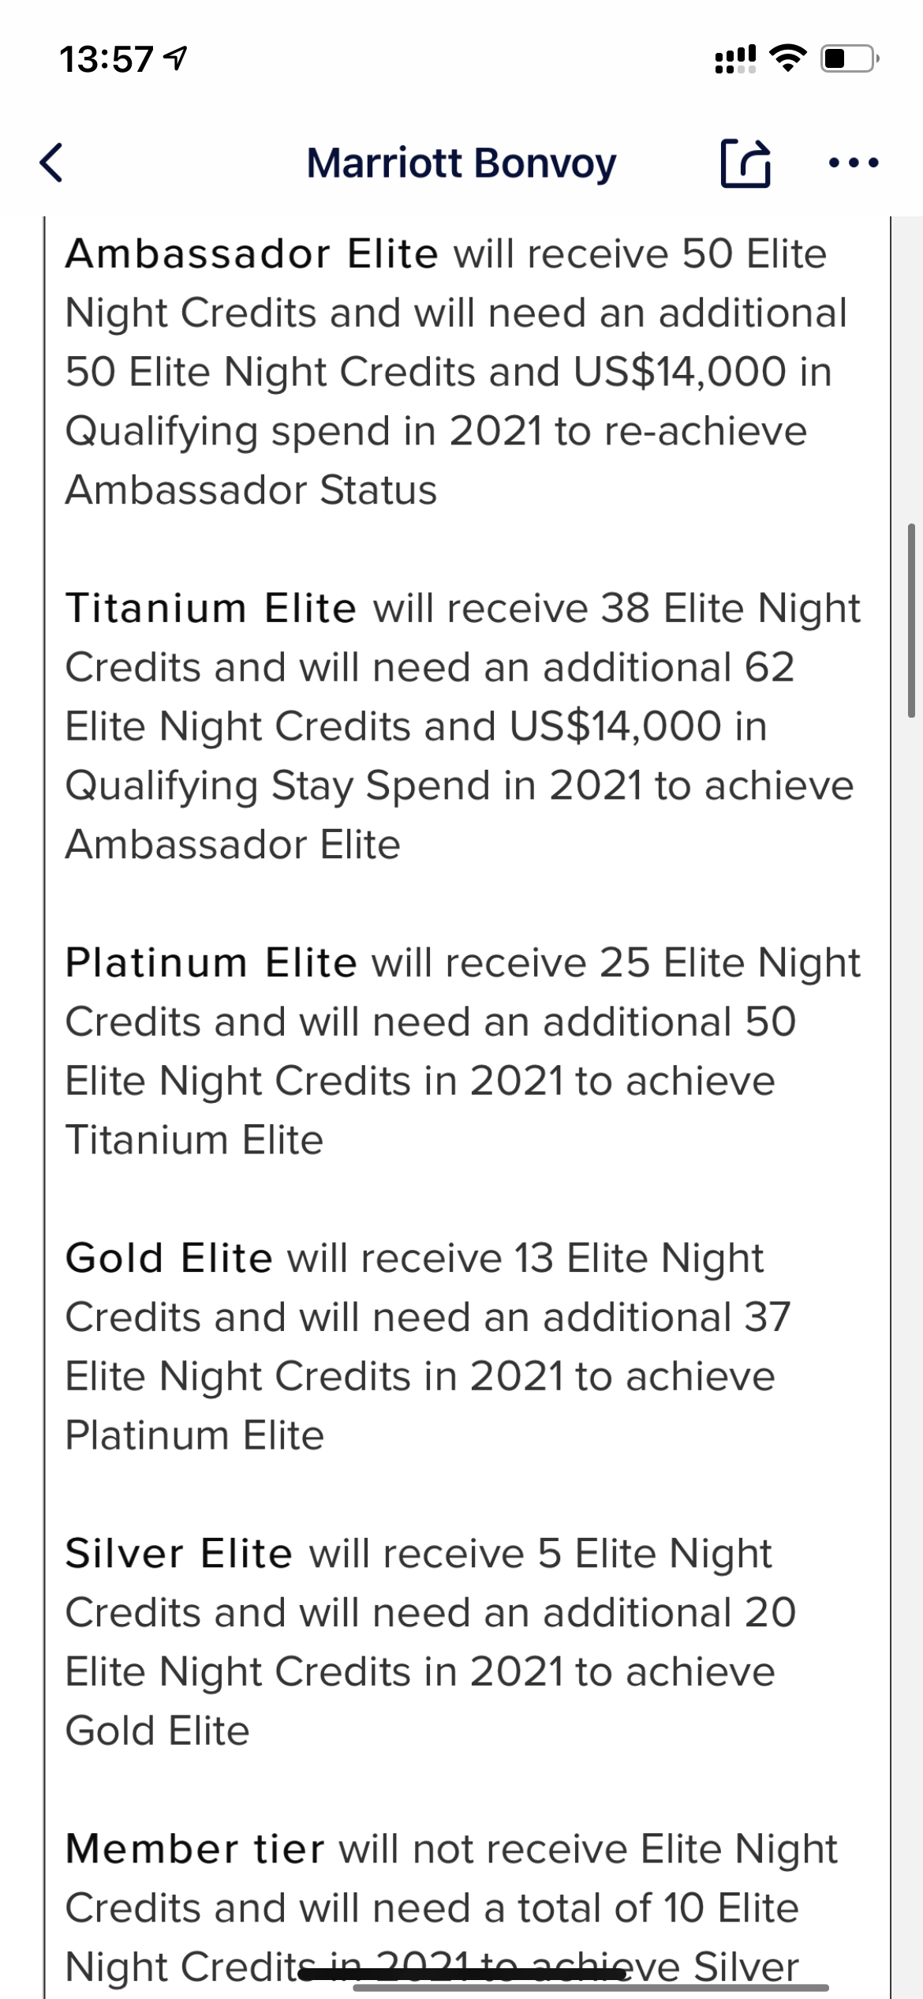
Task: Tap the Ambassador Status text
Action: pyautogui.click(x=251, y=490)
